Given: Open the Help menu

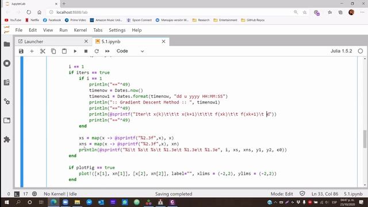Looking at the screenshot, I should tap(137, 30).
